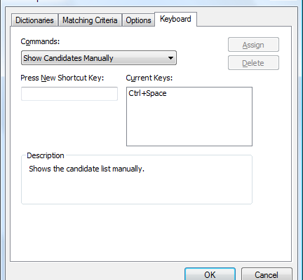
Task: Click the Show Candidates Manually combo box text
Action: 68,58
